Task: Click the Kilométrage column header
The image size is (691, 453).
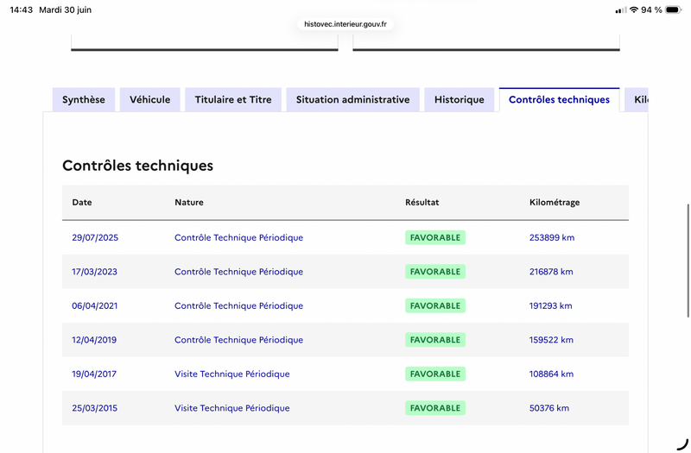Action: [x=555, y=203]
